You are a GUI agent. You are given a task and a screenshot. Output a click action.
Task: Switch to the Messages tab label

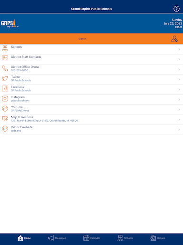click(x=61, y=238)
